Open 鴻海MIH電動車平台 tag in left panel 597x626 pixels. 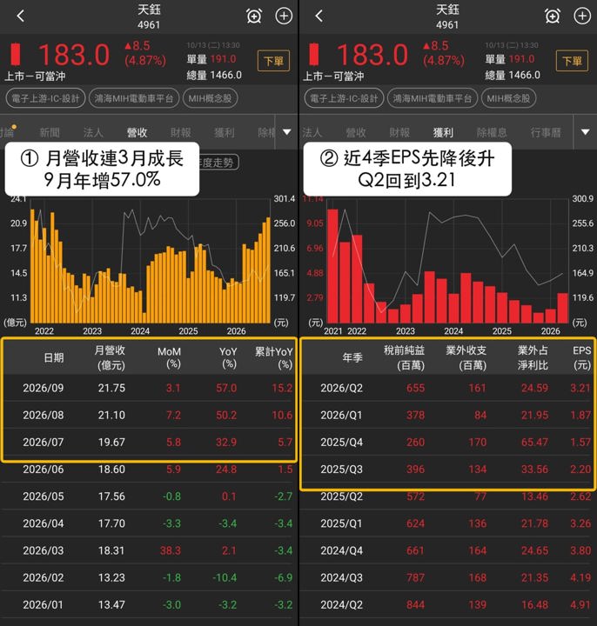coord(133,98)
